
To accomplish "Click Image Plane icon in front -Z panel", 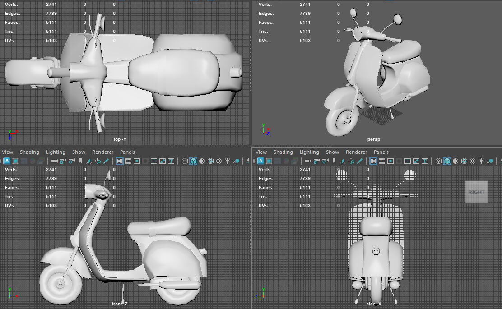I will click(88, 161).
